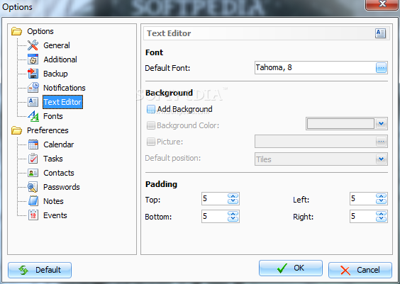
Task: Click the Bottom padding spinner arrows
Action: (x=233, y=216)
